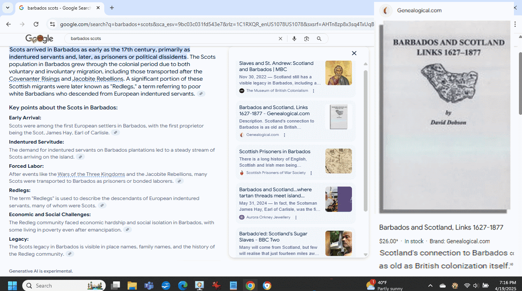522x291 pixels.
Task: Open the Covenanter Risings link
Action: (x=34, y=79)
